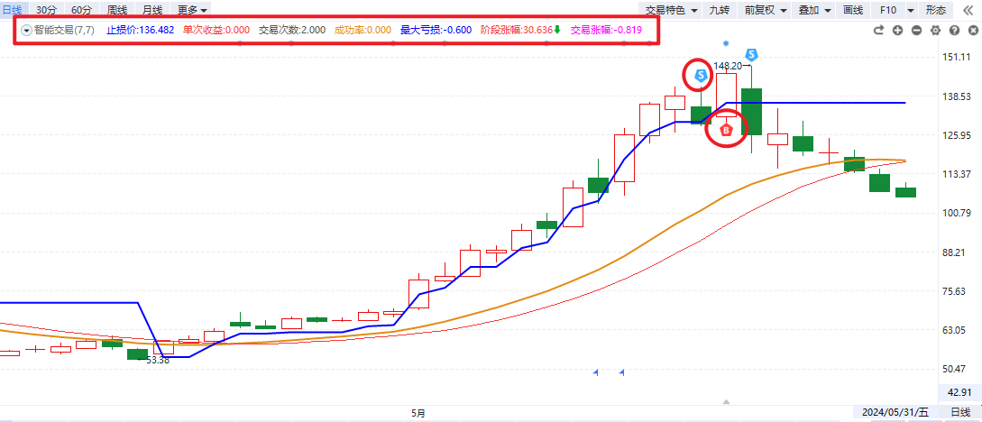
Task: Open the F10 company info button
Action: pos(892,10)
